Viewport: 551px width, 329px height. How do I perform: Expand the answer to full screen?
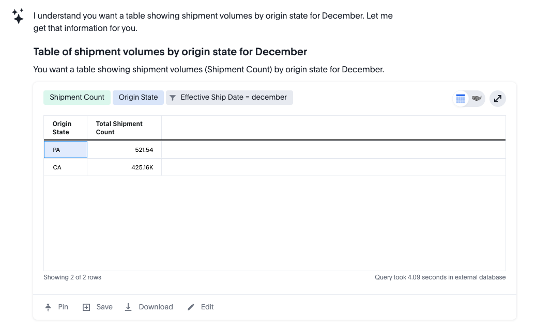point(498,99)
